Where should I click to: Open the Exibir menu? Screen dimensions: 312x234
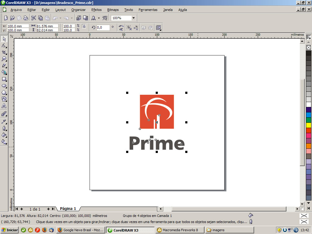[x=46, y=10]
